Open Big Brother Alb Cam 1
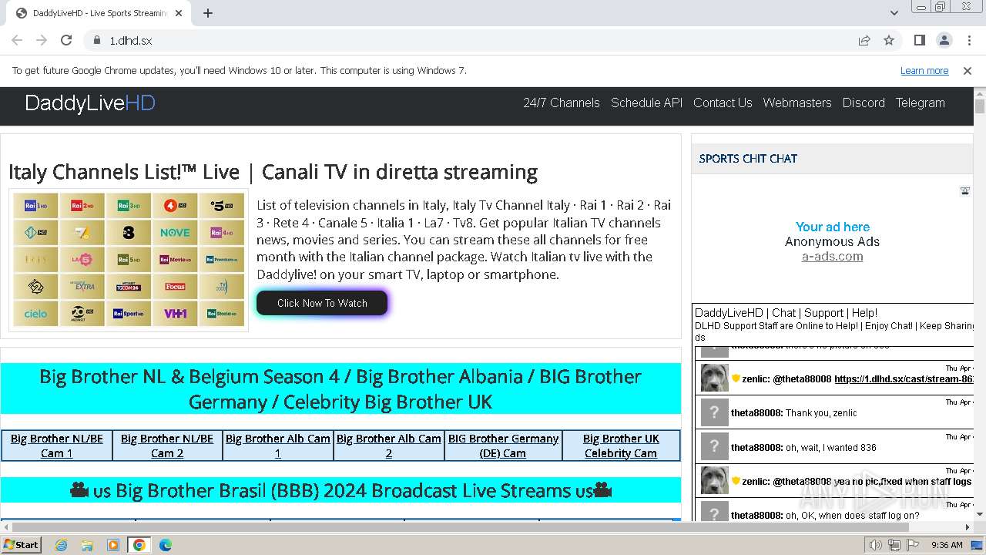Screen dimensions: 986x555 pos(278,446)
